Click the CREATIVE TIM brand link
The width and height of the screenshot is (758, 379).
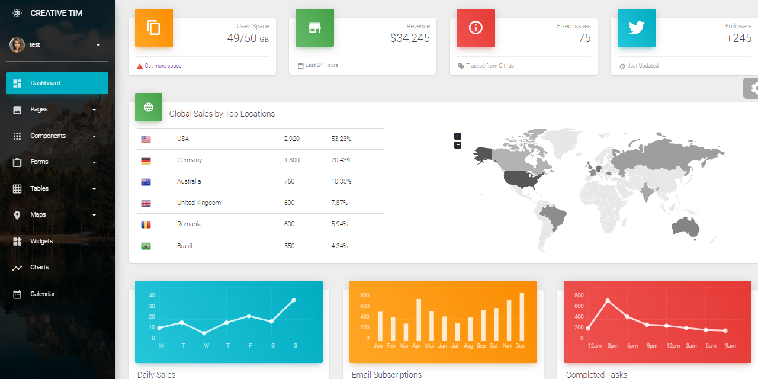(x=56, y=13)
